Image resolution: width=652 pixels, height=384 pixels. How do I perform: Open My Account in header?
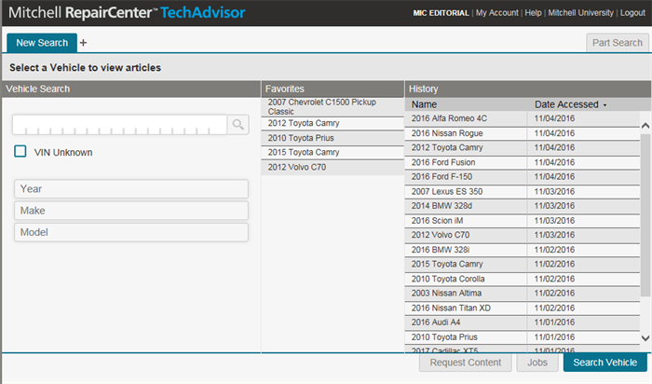(x=496, y=13)
